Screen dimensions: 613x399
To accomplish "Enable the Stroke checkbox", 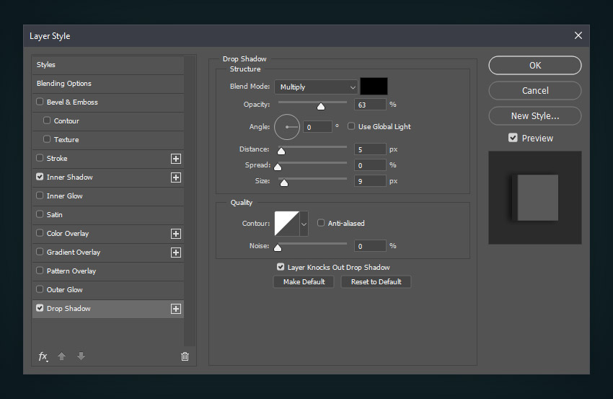I will click(40, 158).
